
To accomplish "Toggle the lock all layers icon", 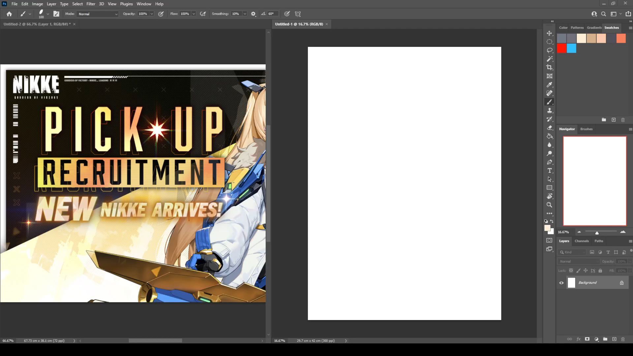I will click(x=600, y=271).
